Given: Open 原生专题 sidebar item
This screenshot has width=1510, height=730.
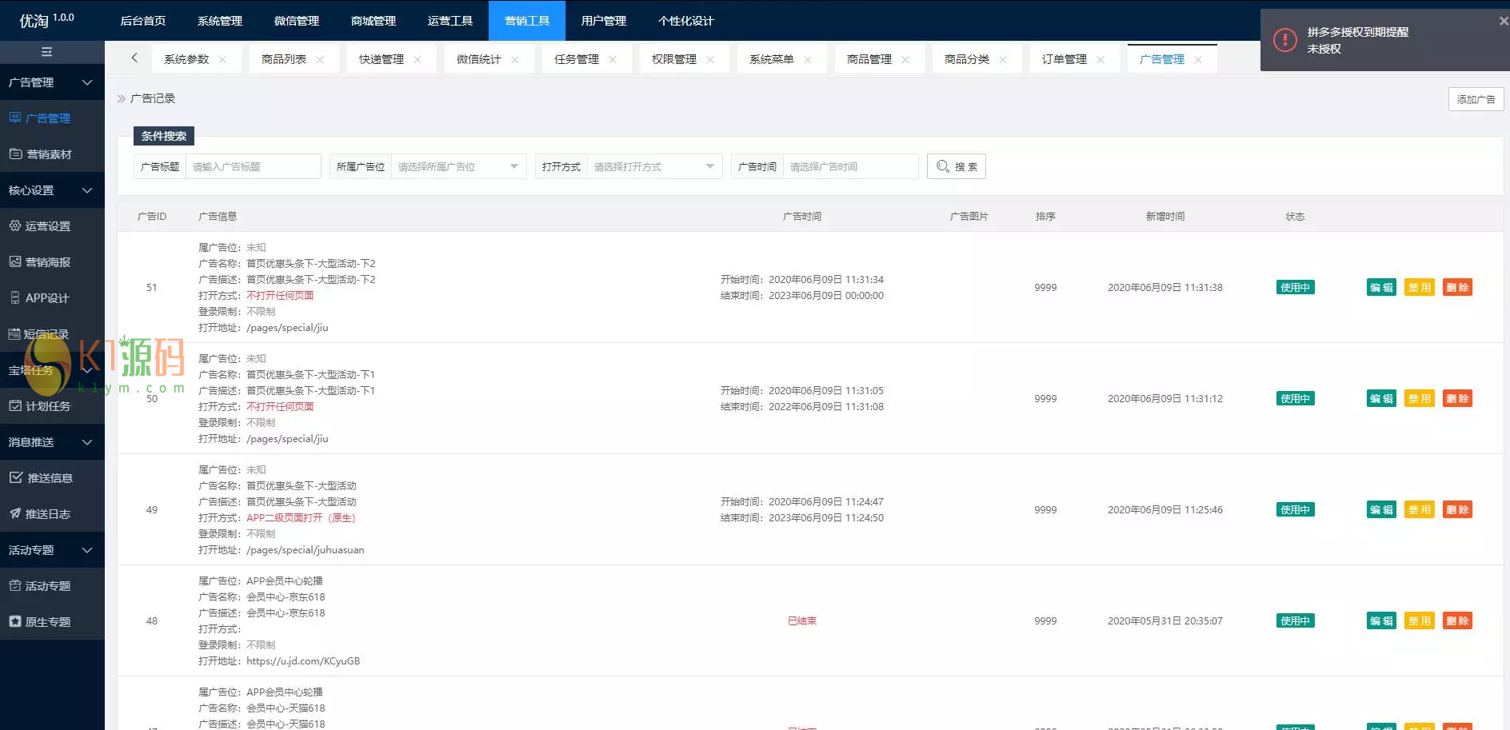Looking at the screenshot, I should coord(48,622).
